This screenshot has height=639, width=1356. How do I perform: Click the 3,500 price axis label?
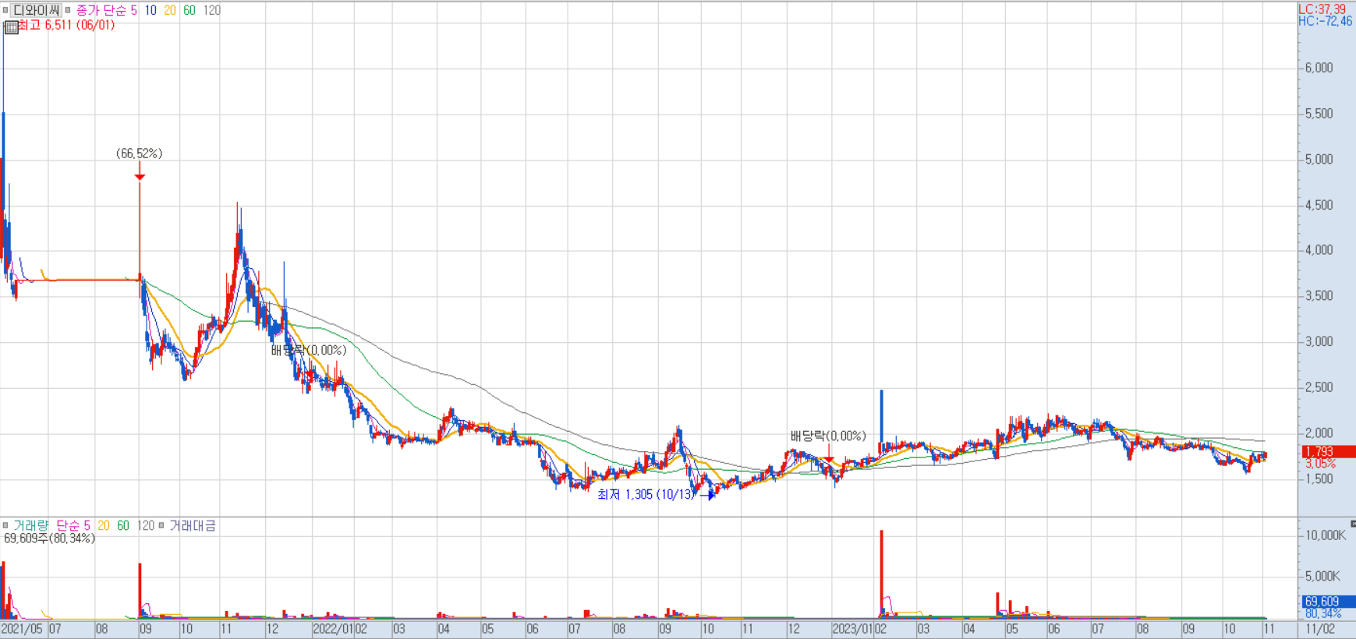tap(1319, 296)
